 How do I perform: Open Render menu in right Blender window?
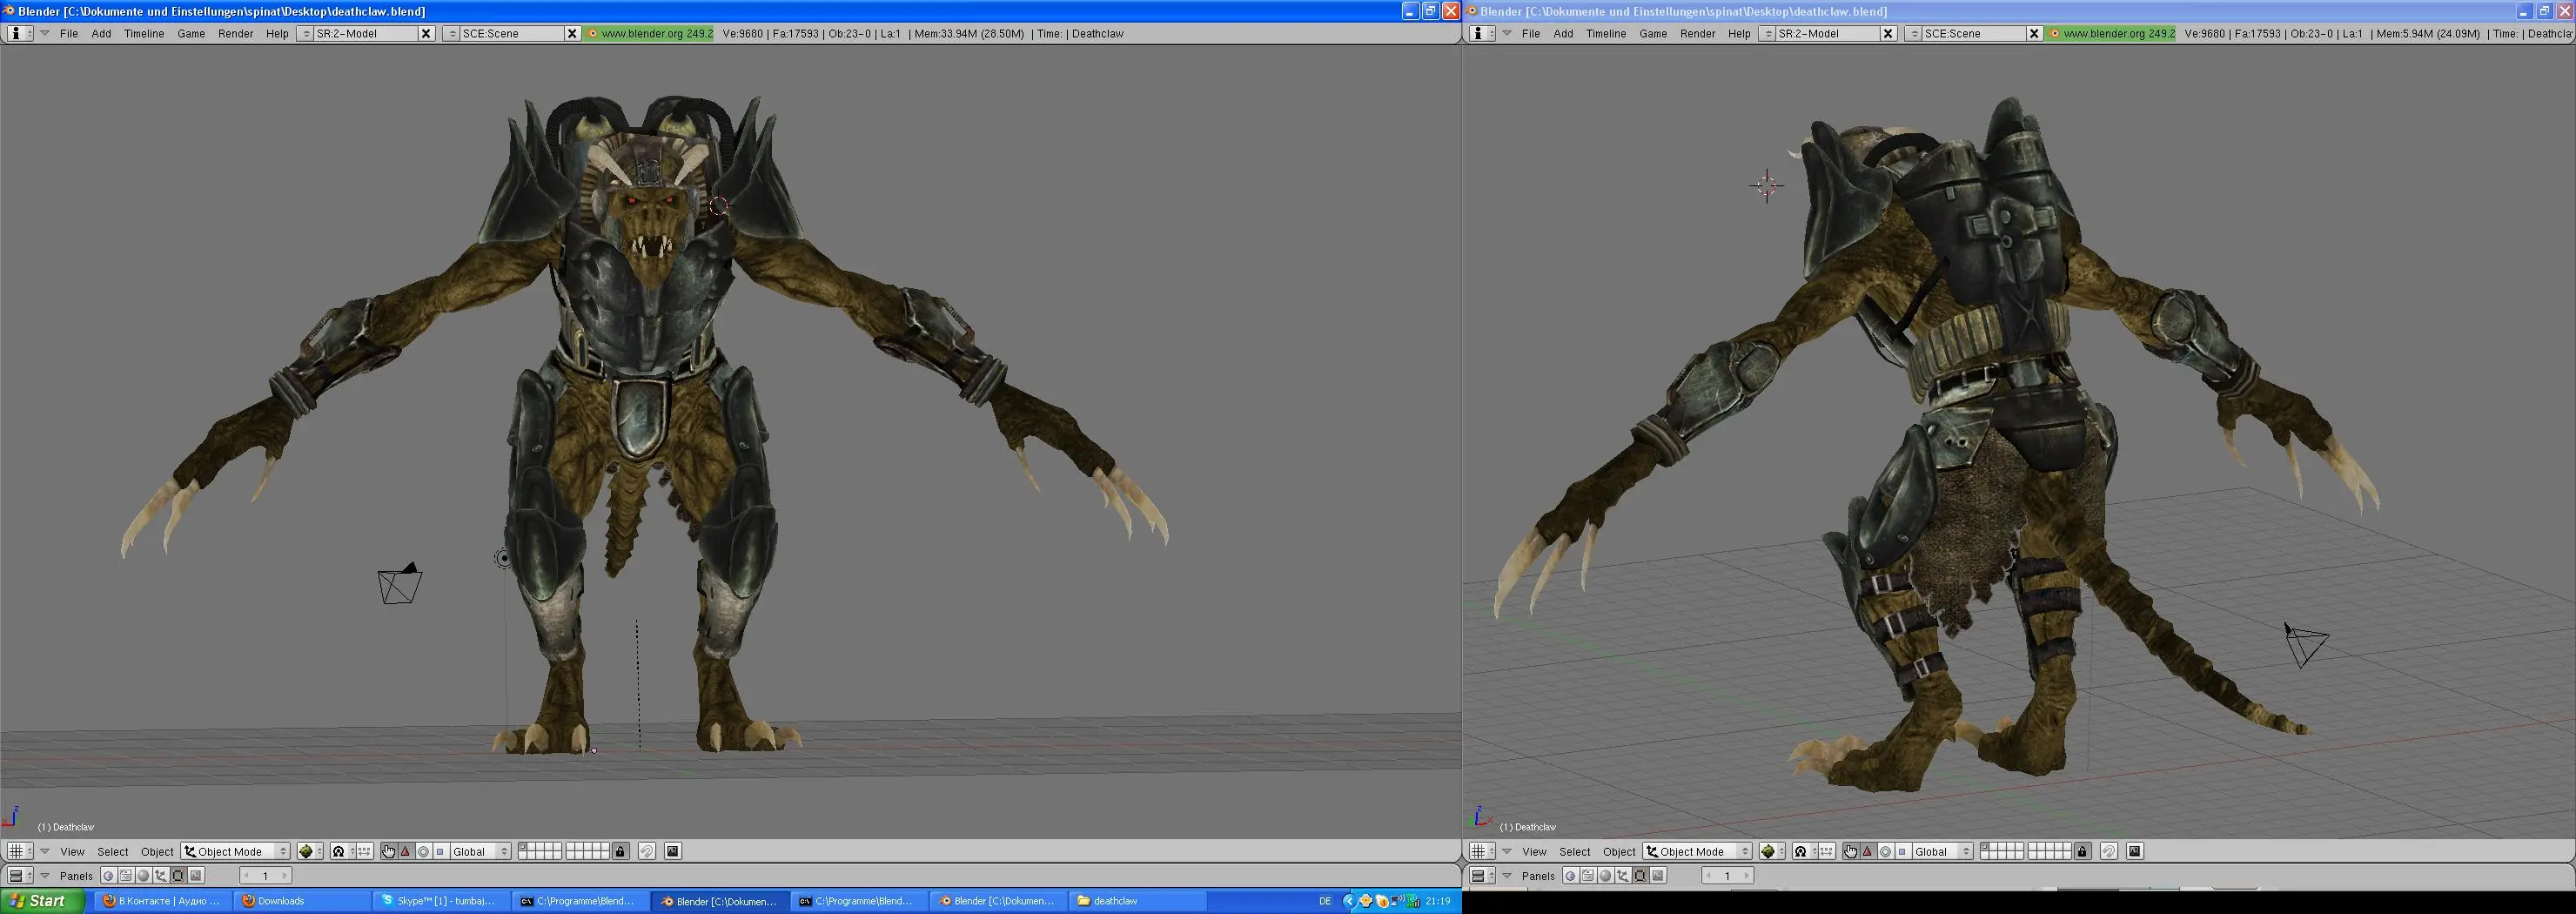coord(1698,33)
